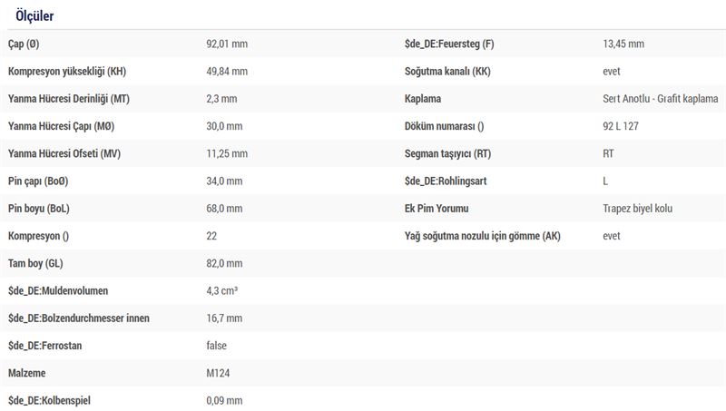
Task: Click the Ölçüler section heading
Action: 34,15
